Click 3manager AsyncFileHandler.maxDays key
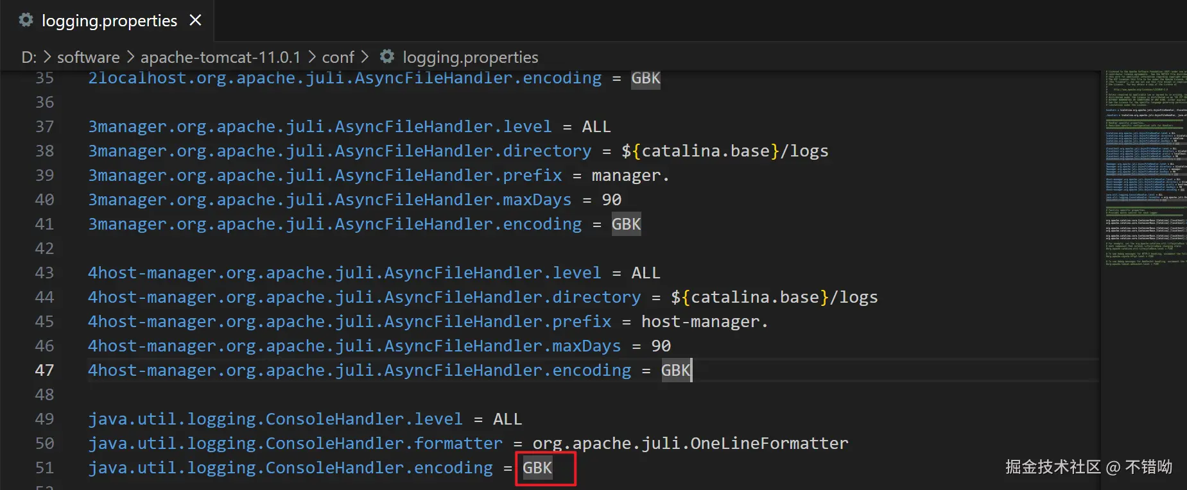This screenshot has width=1187, height=490. point(329,199)
